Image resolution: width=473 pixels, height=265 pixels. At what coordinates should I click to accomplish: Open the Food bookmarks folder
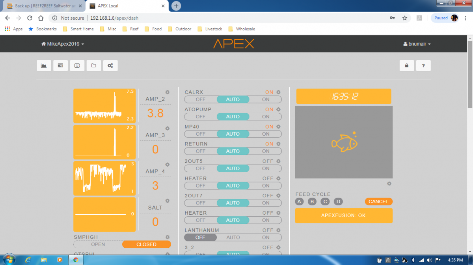(153, 29)
